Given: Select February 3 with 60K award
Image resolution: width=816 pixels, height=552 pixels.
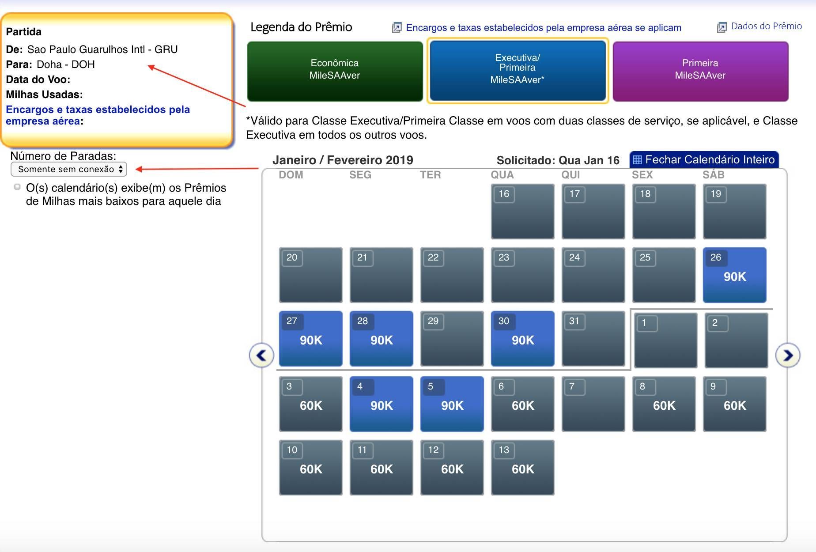Looking at the screenshot, I should click(x=310, y=404).
